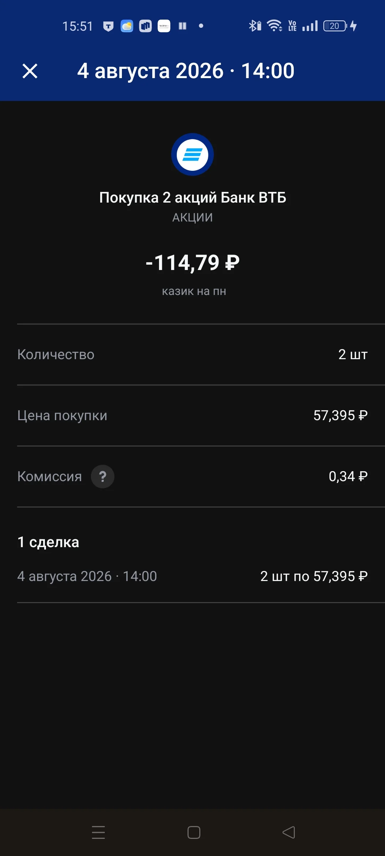Tap the header date 4 августа 2026
Viewport: 385px width, 856px height.
pos(150,71)
